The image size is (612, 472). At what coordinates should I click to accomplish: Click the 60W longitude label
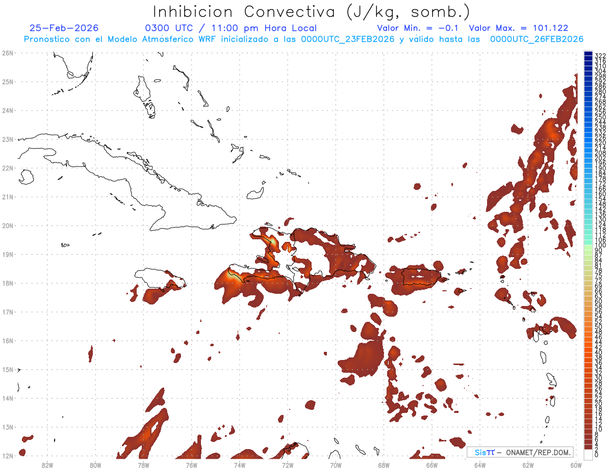point(576,464)
